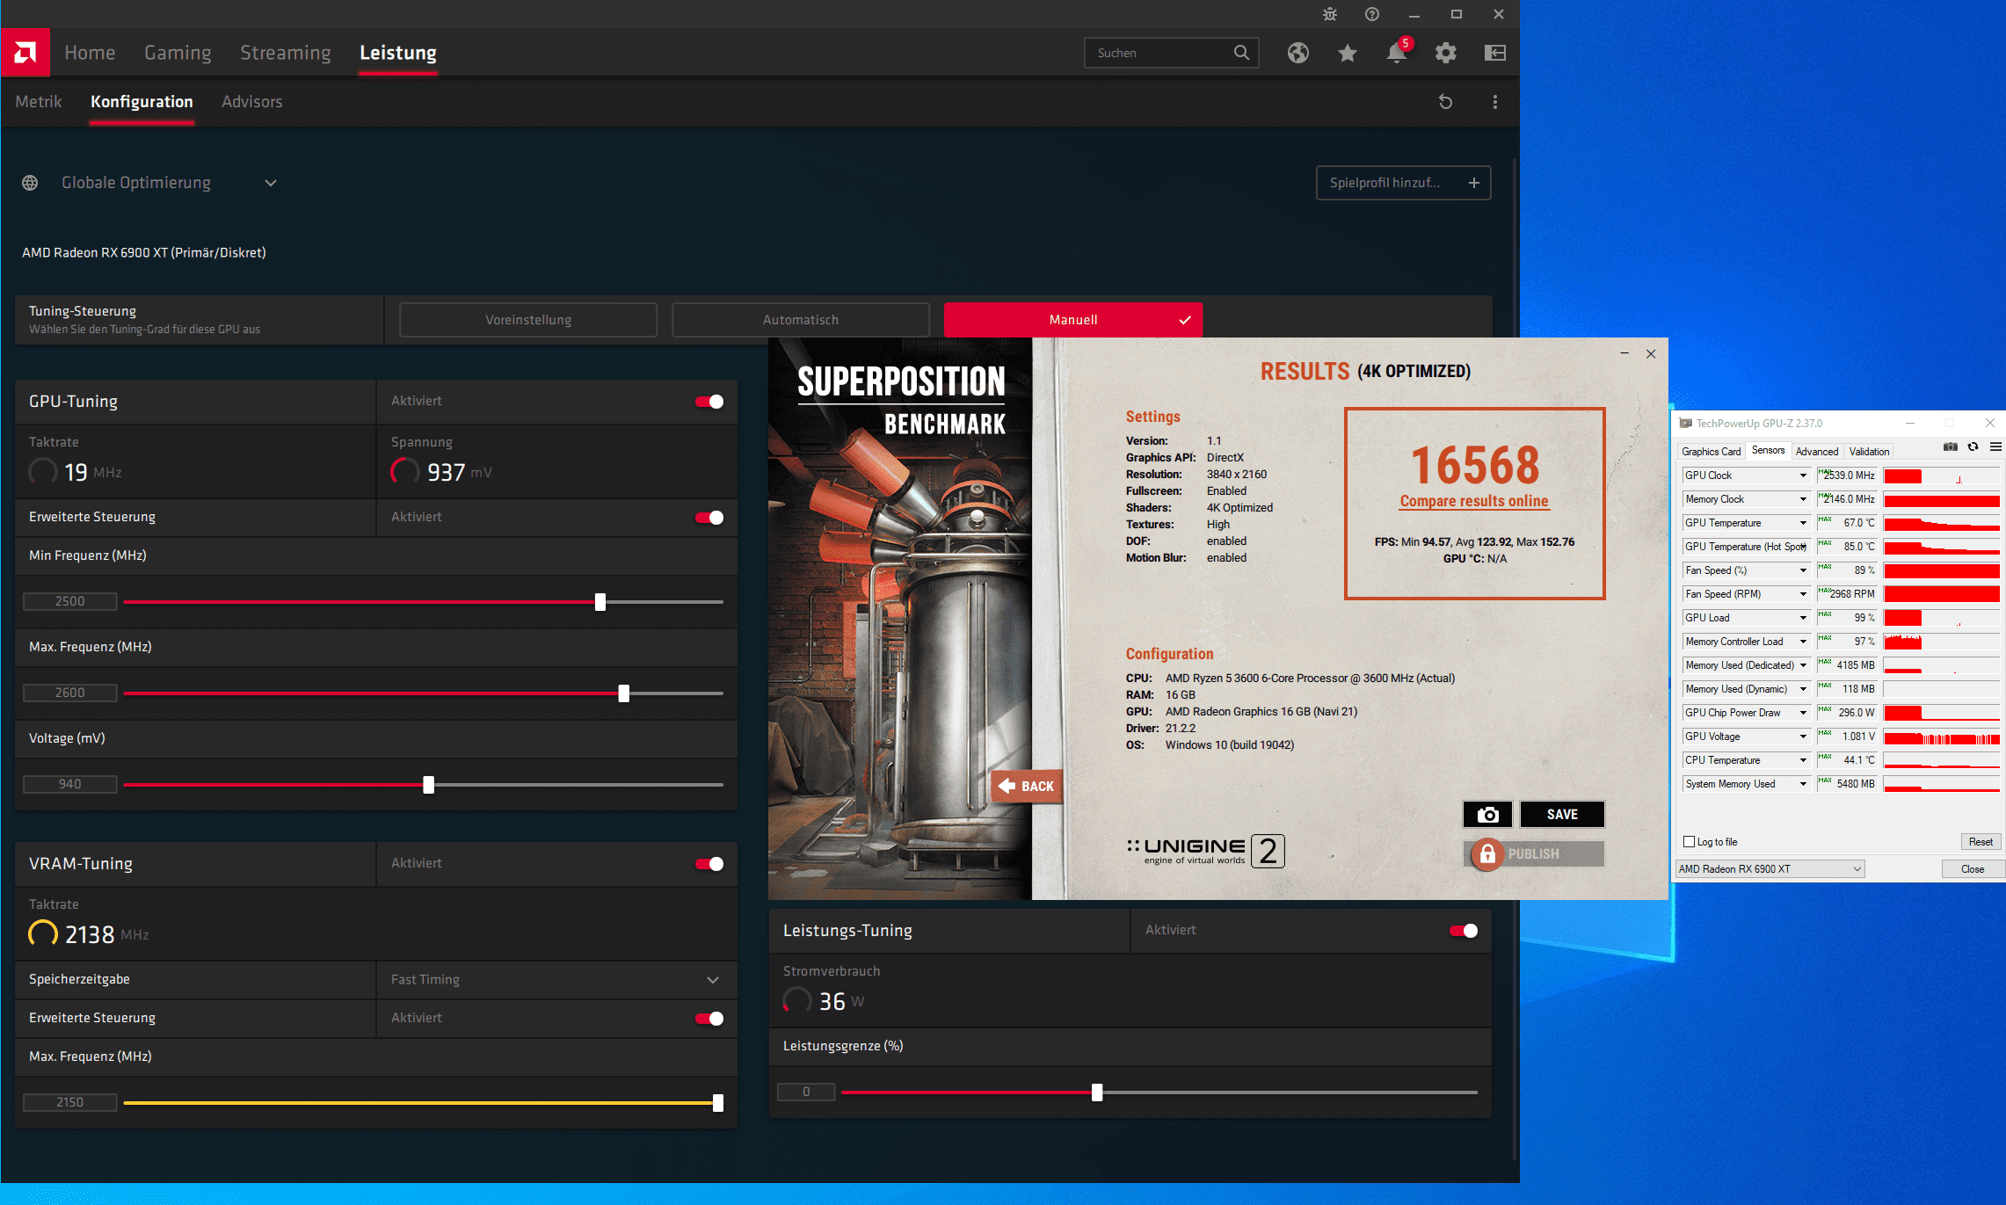Click VRAM Max. Frequenz value field 2150

70,1103
